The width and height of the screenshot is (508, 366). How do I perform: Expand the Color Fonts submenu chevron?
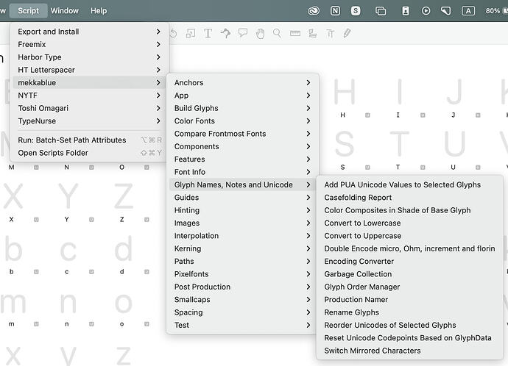(x=308, y=121)
